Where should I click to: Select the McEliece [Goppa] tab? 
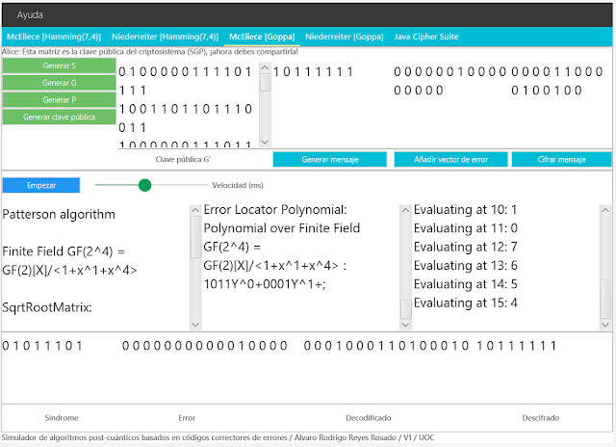click(x=260, y=37)
